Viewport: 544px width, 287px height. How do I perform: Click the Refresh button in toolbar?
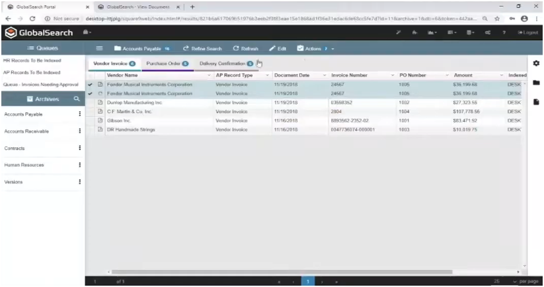pyautogui.click(x=245, y=48)
